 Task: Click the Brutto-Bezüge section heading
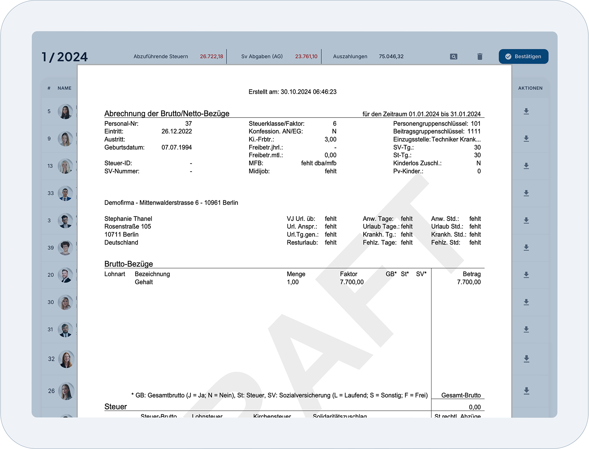point(129,264)
